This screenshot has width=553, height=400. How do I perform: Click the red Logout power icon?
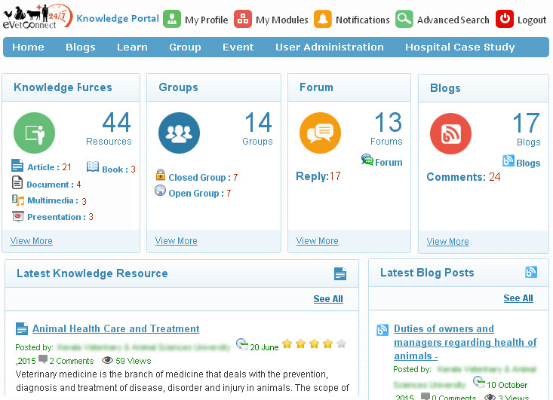505,19
